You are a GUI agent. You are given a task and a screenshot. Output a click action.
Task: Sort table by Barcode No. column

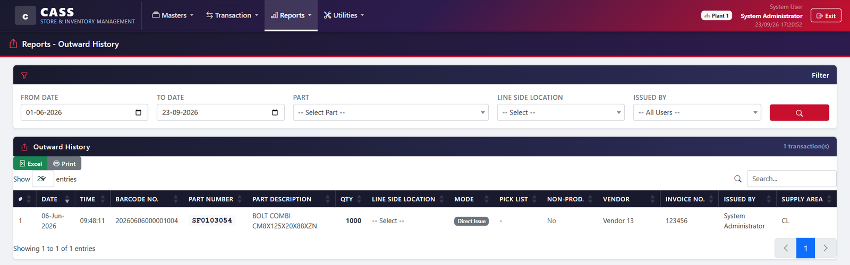(147, 199)
